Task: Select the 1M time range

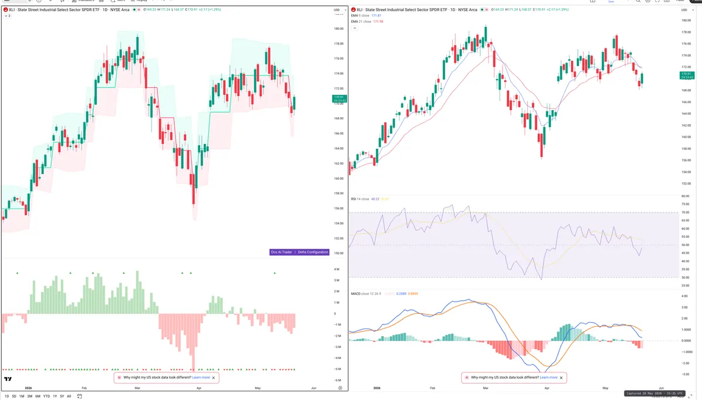Action: 22,396
